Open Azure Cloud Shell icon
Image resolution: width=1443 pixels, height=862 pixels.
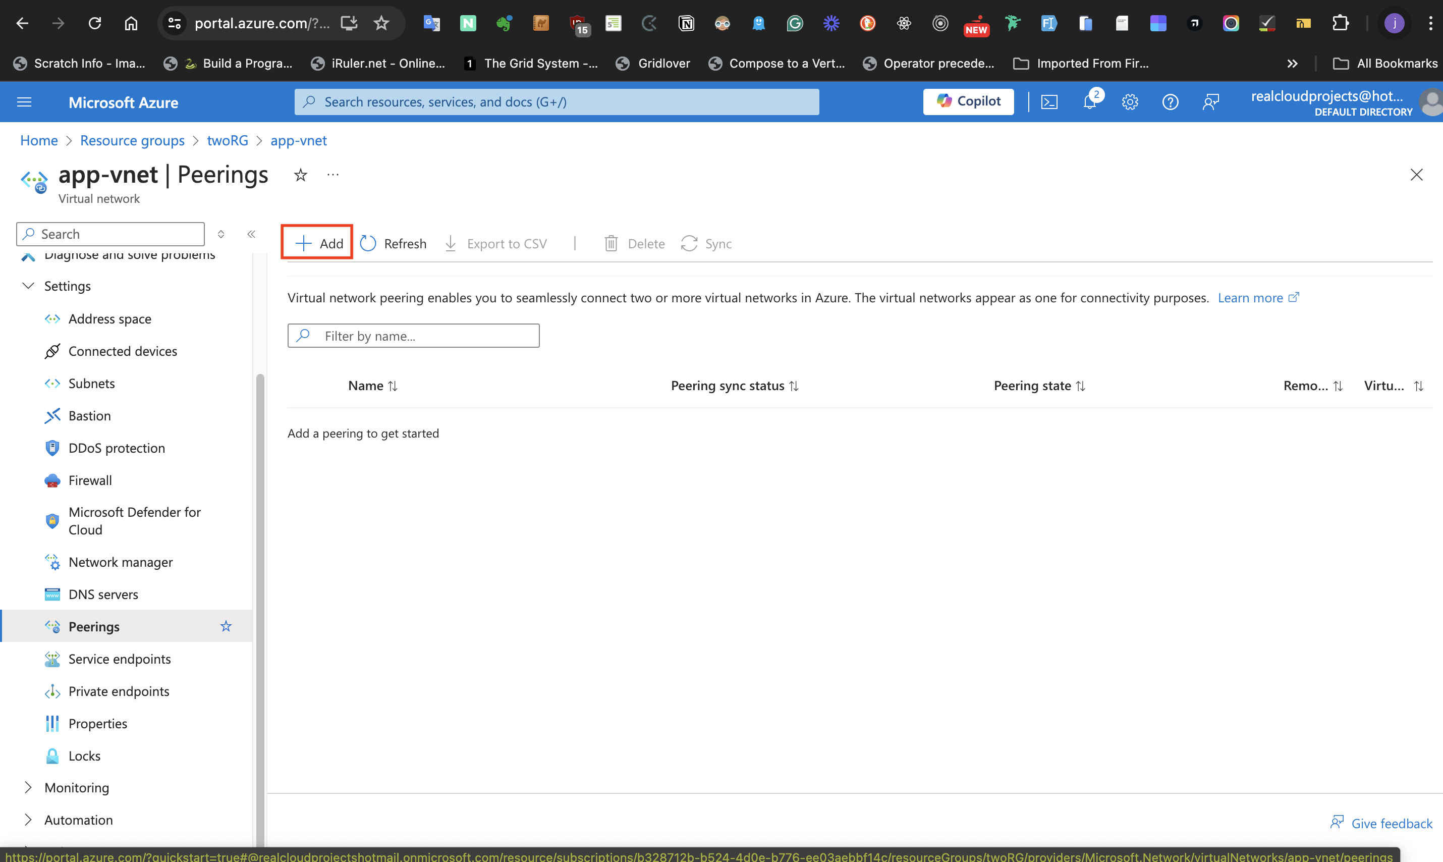[1049, 102]
